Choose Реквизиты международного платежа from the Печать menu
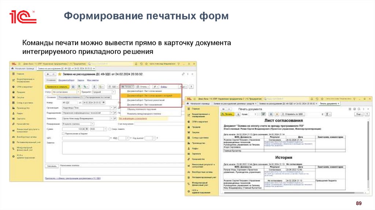Screen dimensions: 375x210 point(151,114)
